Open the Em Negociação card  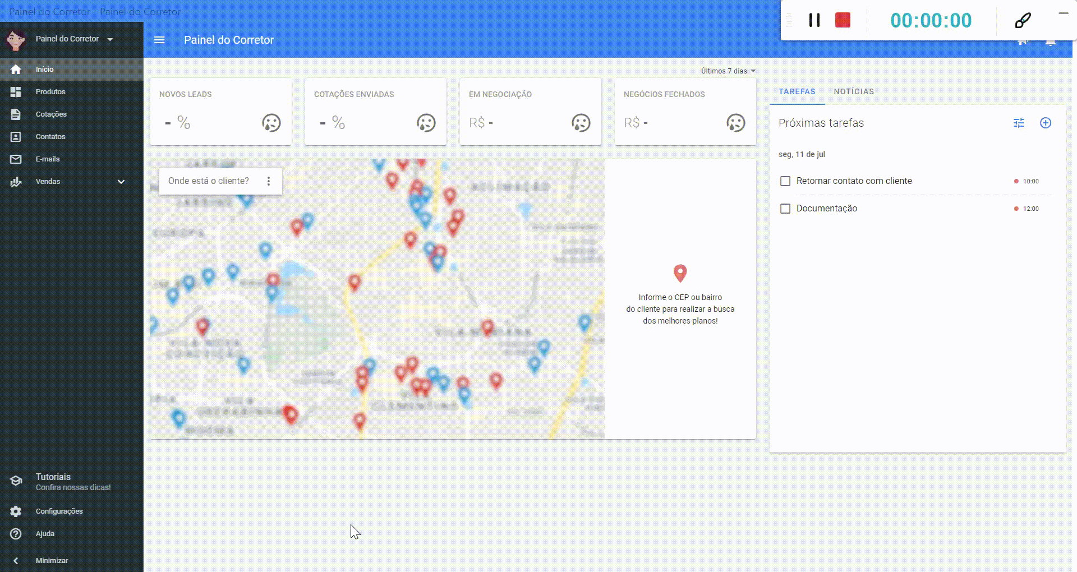pyautogui.click(x=531, y=112)
